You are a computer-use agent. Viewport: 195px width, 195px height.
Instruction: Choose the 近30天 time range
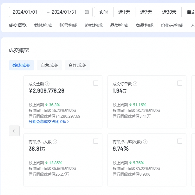click(x=169, y=12)
